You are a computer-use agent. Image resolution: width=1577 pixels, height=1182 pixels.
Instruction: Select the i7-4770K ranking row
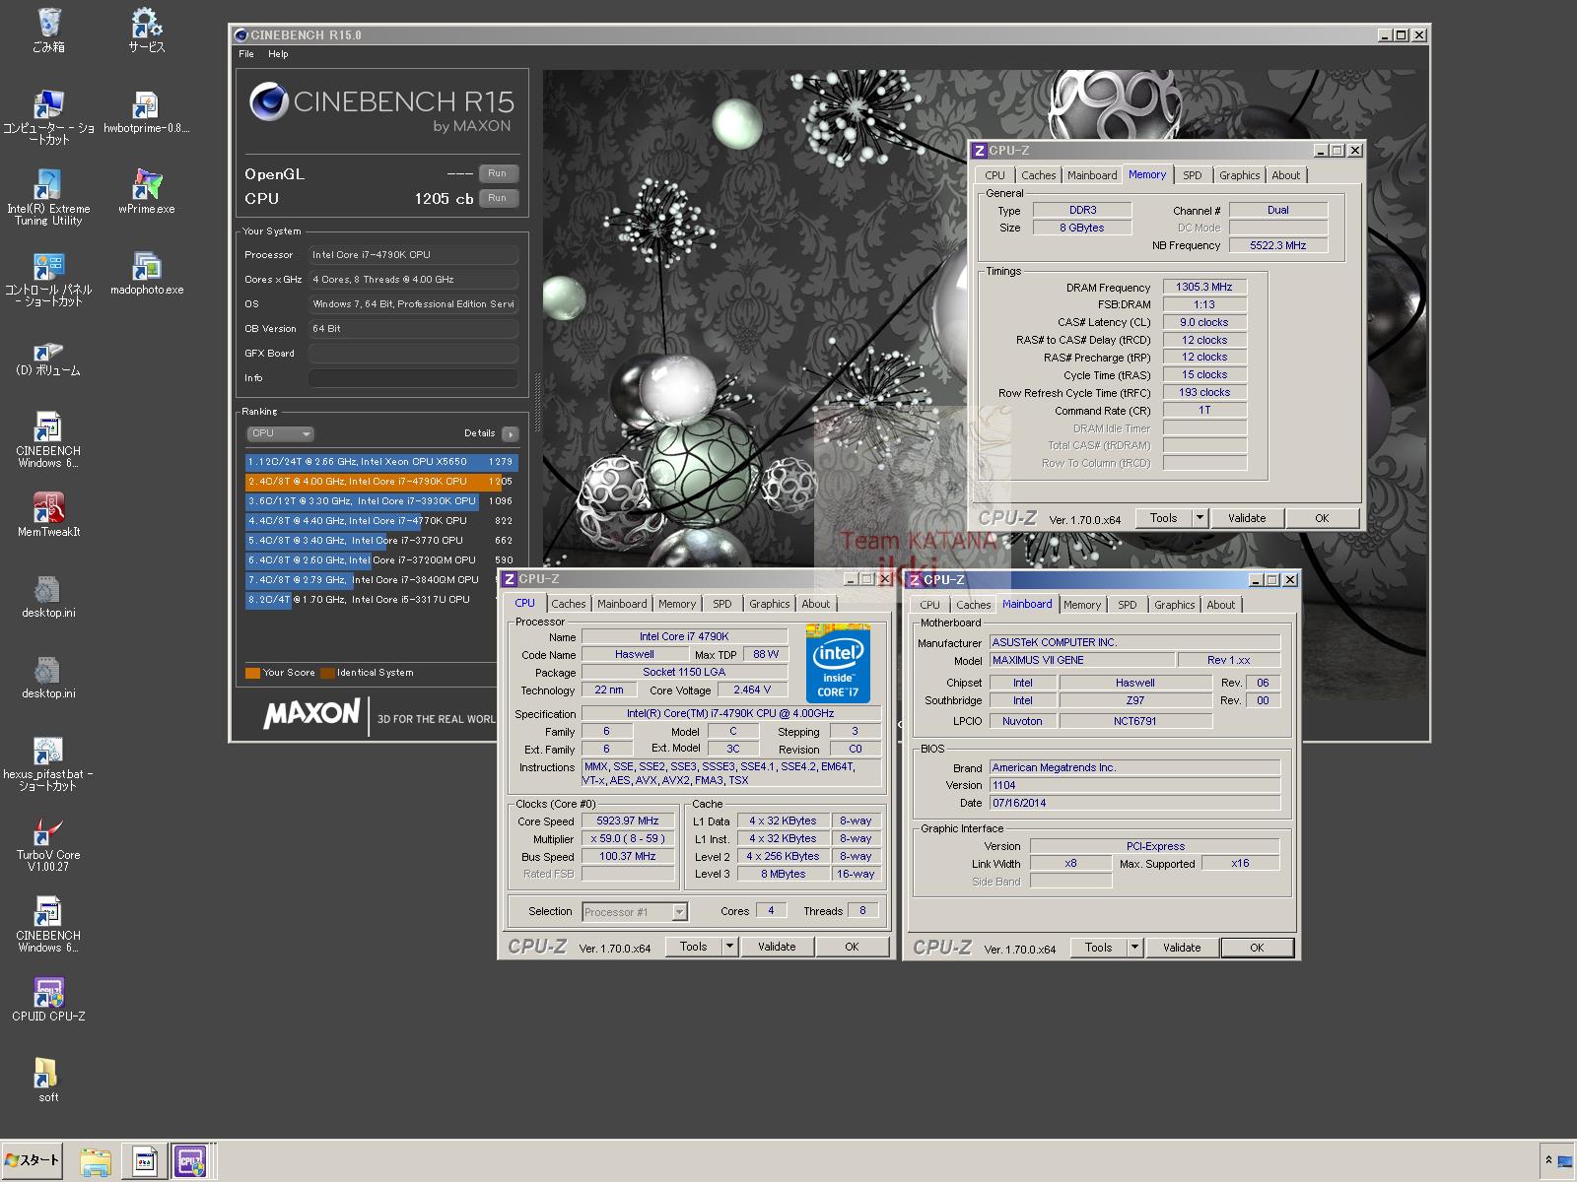click(381, 521)
